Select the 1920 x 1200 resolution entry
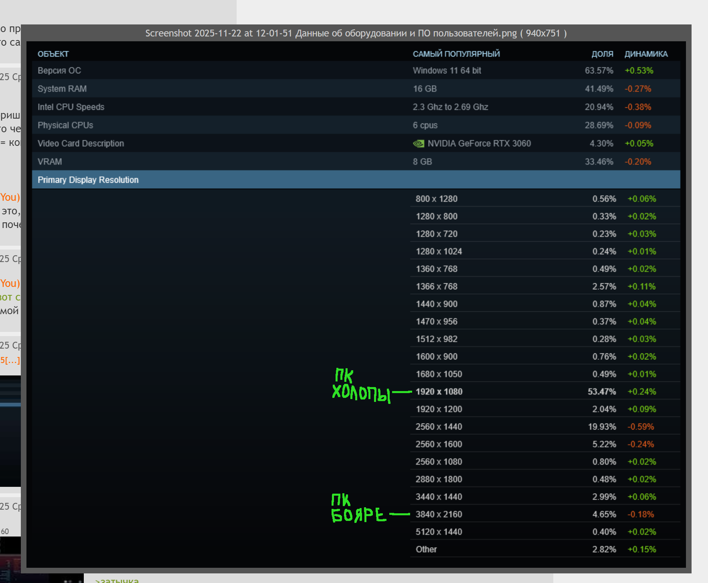708x583 pixels. 439,409
